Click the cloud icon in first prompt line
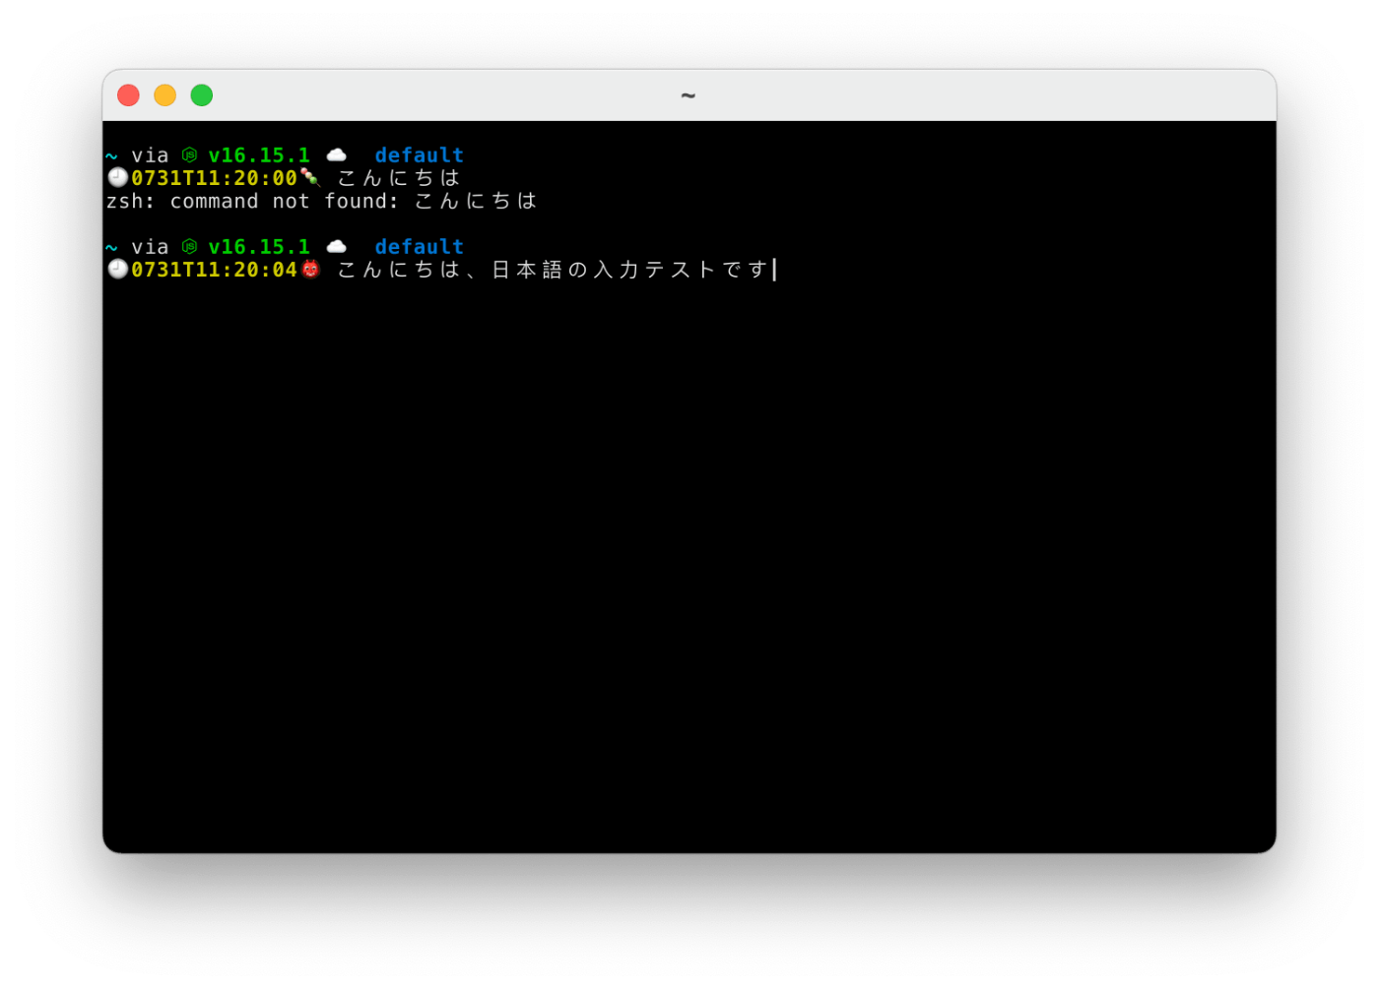This screenshot has height=989, width=1379. pyautogui.click(x=337, y=155)
